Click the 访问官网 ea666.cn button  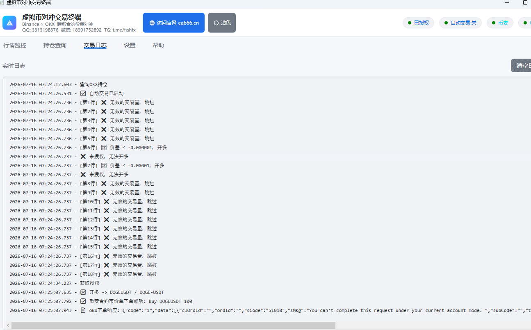pos(174,23)
